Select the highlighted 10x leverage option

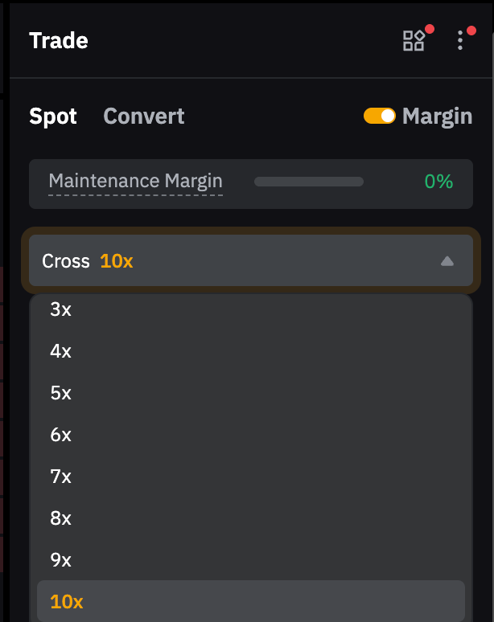(67, 601)
